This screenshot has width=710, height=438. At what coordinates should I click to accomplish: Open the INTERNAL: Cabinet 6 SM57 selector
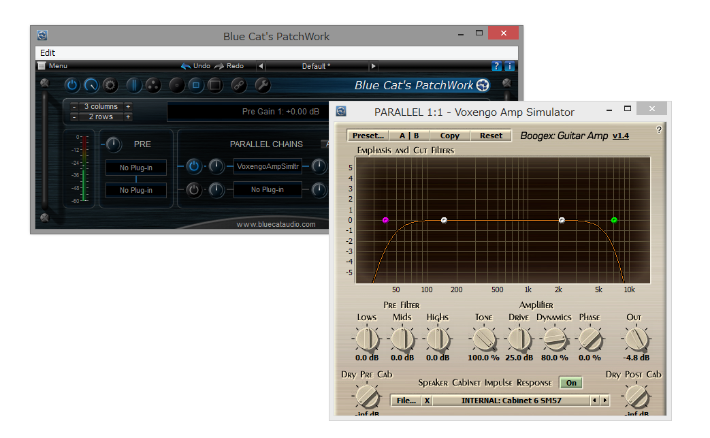(x=511, y=401)
